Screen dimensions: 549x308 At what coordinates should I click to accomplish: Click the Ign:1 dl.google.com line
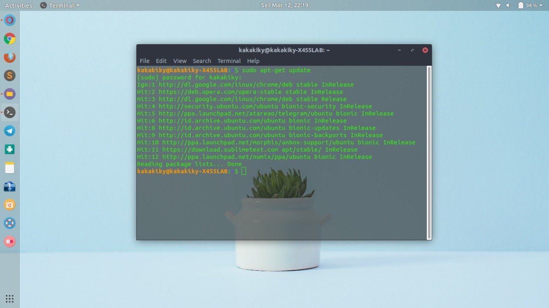[245, 85]
